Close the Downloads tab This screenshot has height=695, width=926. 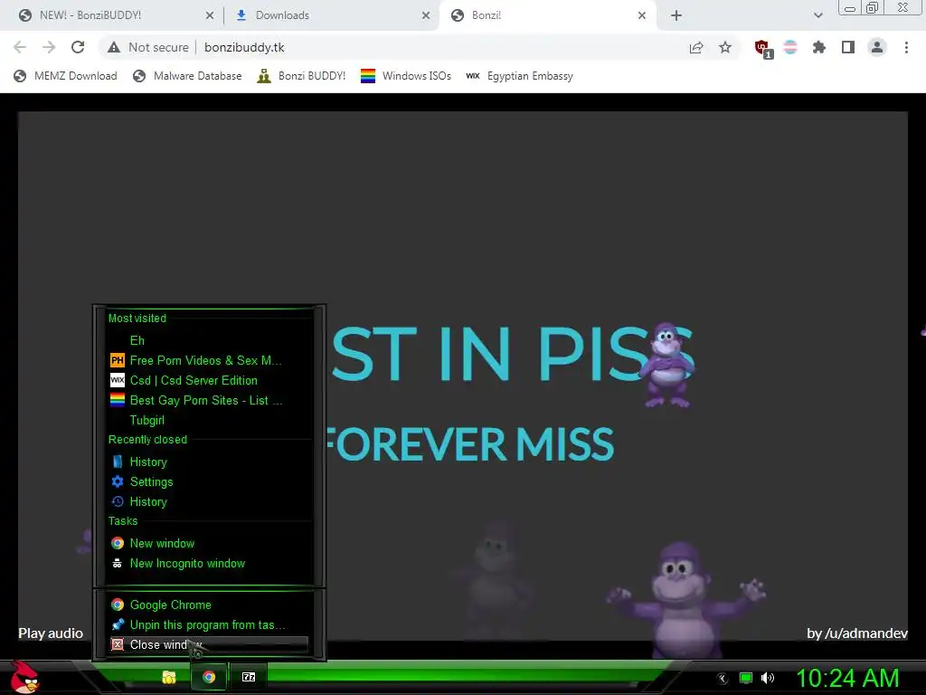tap(426, 15)
